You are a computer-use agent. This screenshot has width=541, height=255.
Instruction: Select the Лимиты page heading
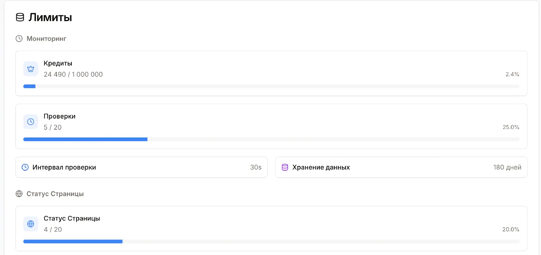pos(50,17)
